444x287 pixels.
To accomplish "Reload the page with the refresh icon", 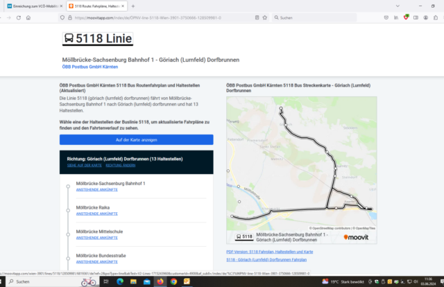I will 19,17.
